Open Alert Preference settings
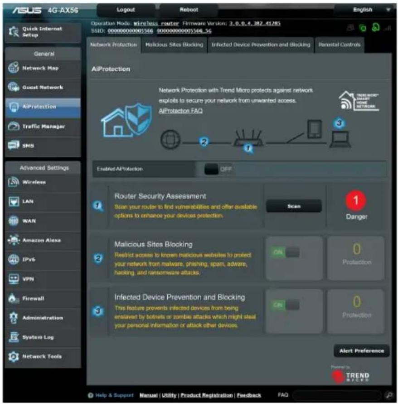The width and height of the screenshot is (398, 404). [361, 351]
